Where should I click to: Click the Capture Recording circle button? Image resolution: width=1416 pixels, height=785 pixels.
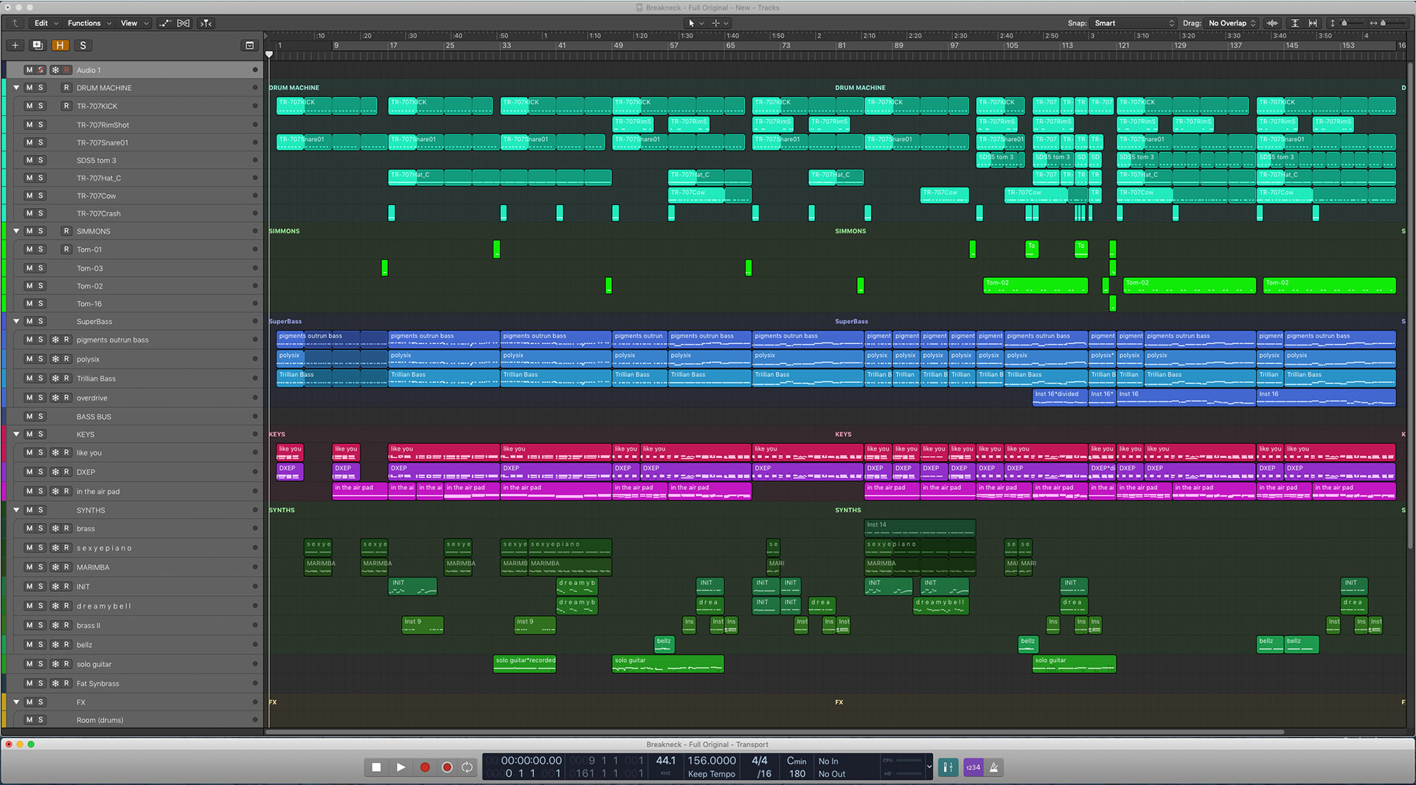tap(447, 767)
